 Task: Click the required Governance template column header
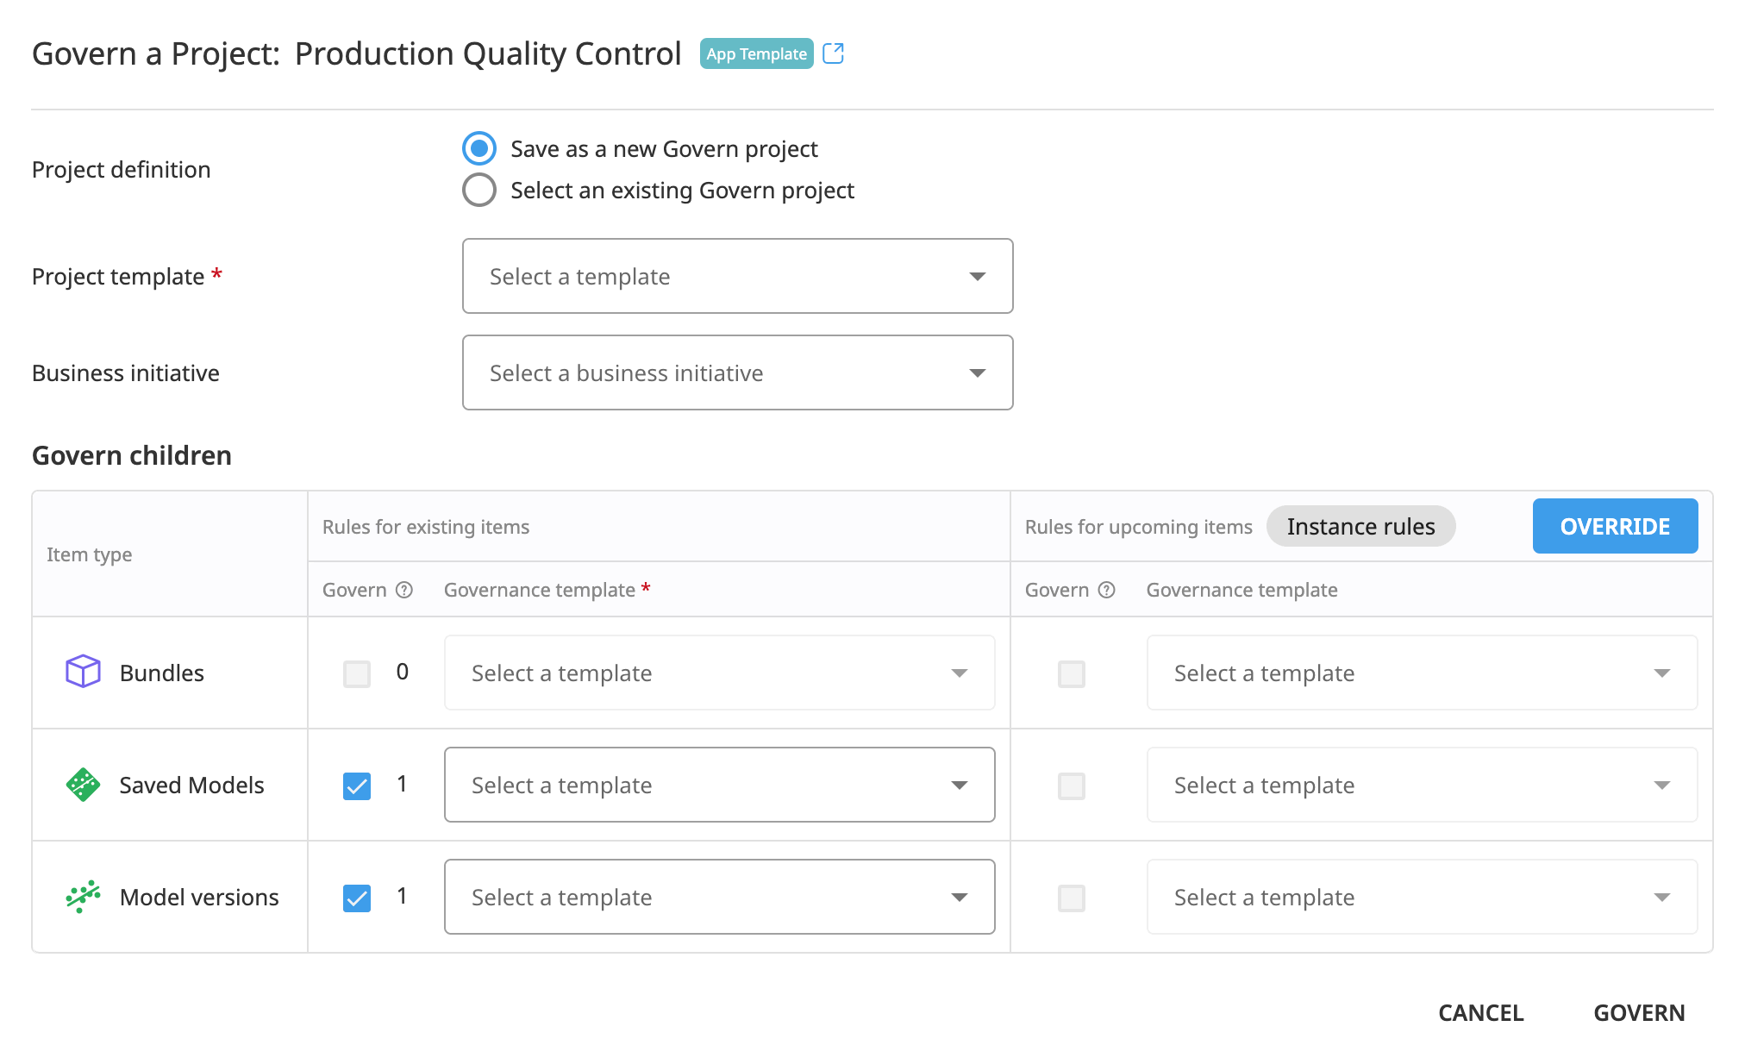[547, 590]
